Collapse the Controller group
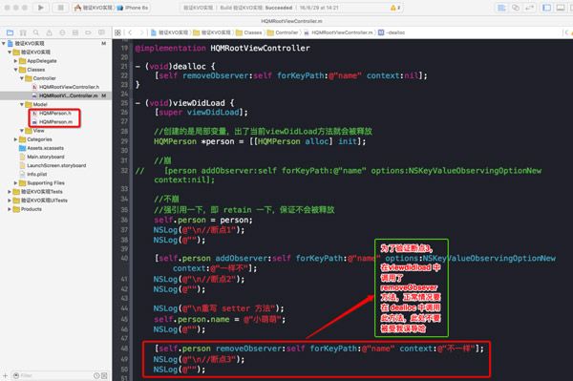Image resolution: width=573 pixels, height=381 pixels. [22, 78]
